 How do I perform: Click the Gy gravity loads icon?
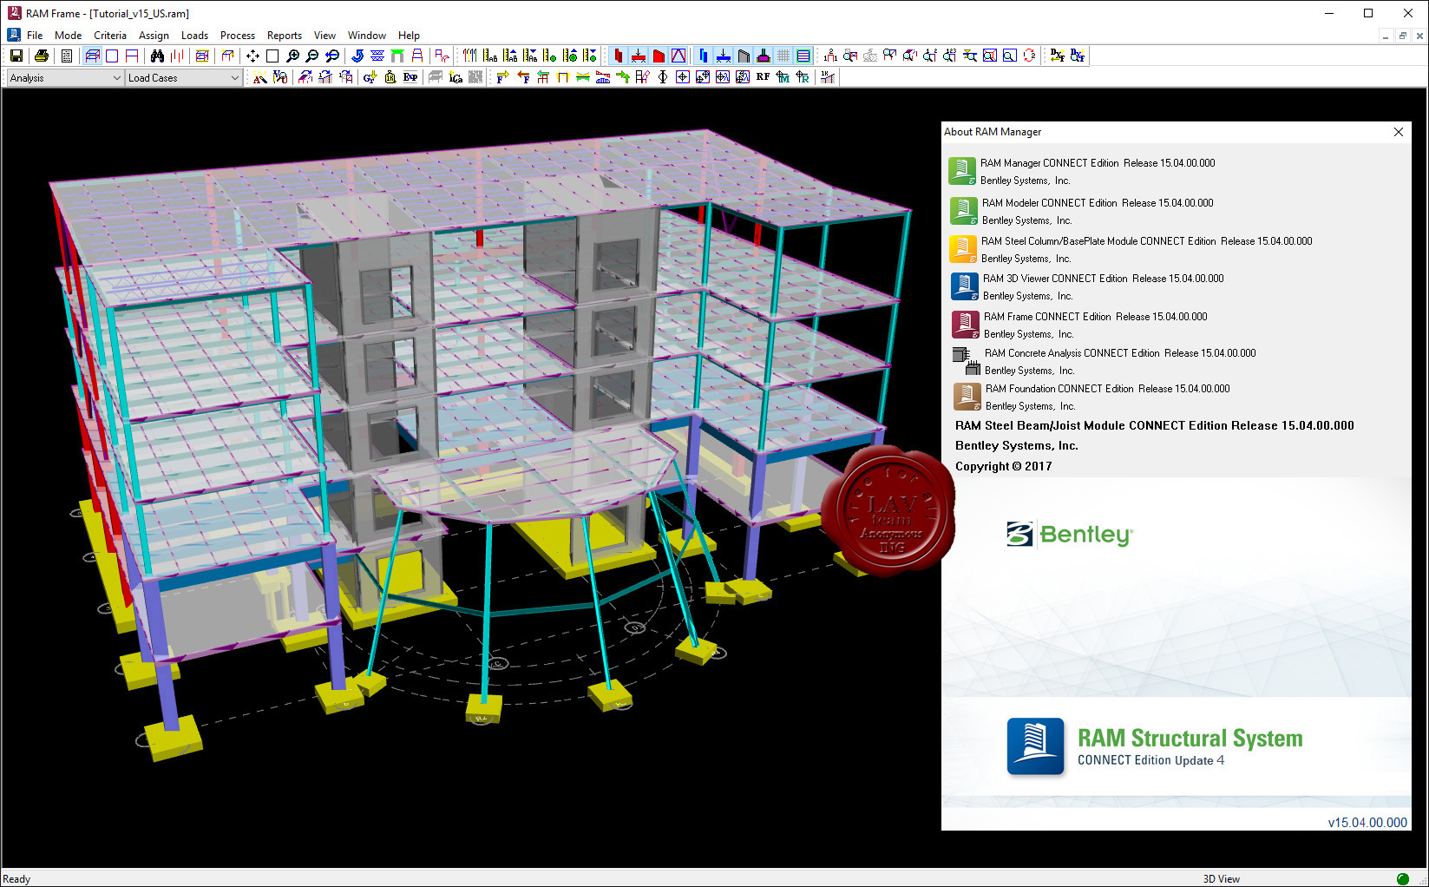click(370, 77)
